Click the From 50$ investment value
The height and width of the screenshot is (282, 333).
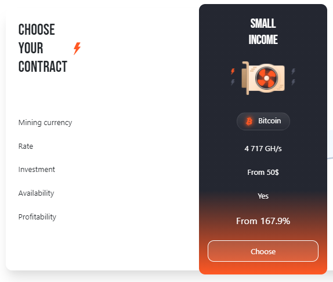(263, 172)
